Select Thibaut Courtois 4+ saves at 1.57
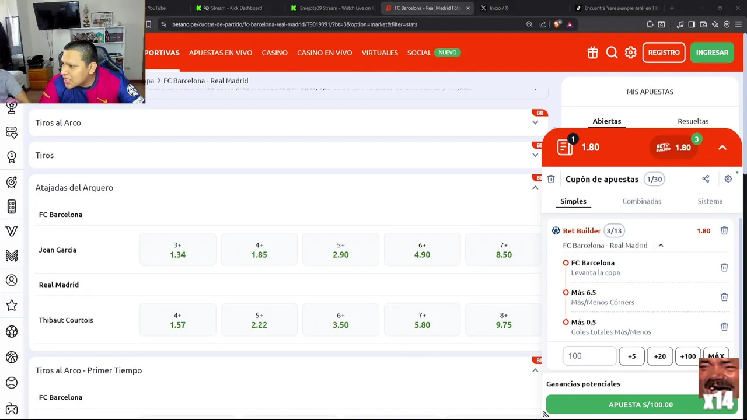The width and height of the screenshot is (747, 420). [x=177, y=320]
